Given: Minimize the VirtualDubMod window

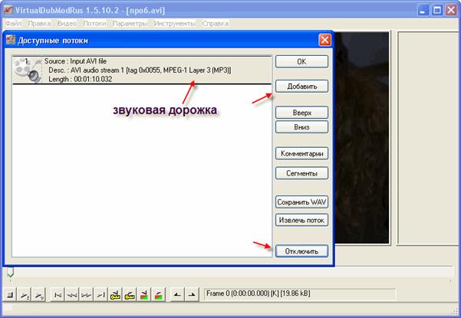Looking at the screenshot, I should [x=423, y=10].
